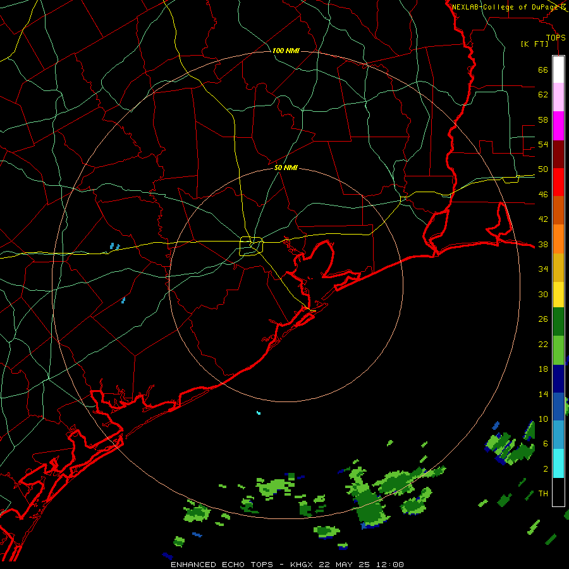Select the white swatch in the legend
Viewport: 569px width, 569px height.
point(558,70)
